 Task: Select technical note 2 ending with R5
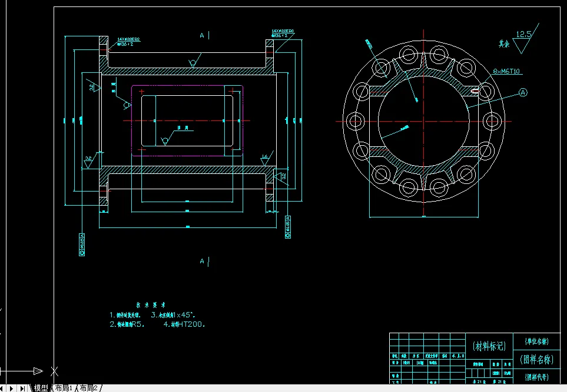[127, 324]
